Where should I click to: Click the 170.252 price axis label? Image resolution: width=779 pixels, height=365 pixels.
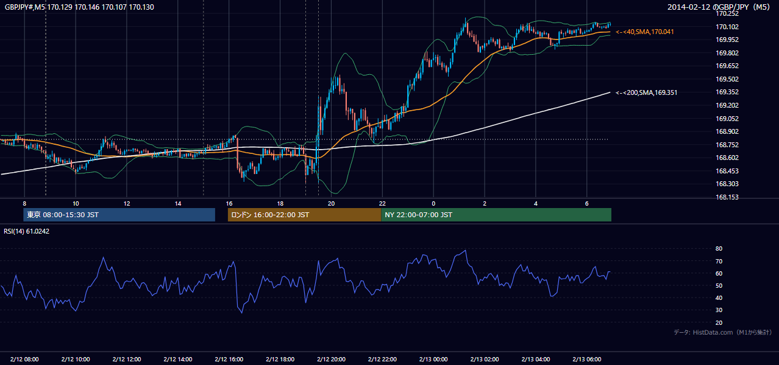(x=728, y=13)
